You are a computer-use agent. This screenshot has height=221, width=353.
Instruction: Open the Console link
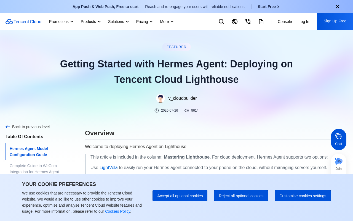[285, 22]
